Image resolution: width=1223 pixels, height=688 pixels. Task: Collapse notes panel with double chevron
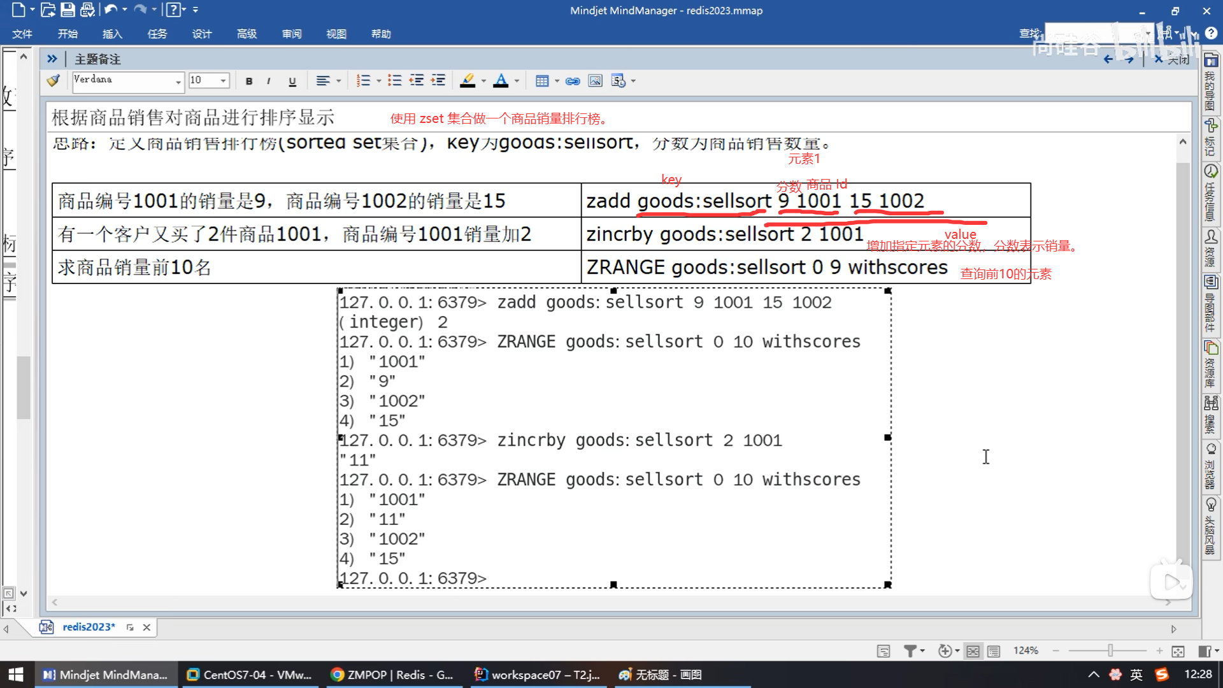52,59
